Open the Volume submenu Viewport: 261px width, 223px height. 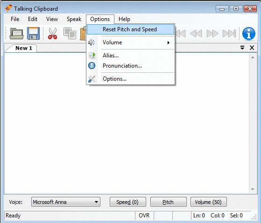131,42
